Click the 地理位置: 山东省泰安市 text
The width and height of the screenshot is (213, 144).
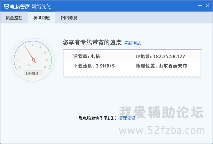click(161, 66)
